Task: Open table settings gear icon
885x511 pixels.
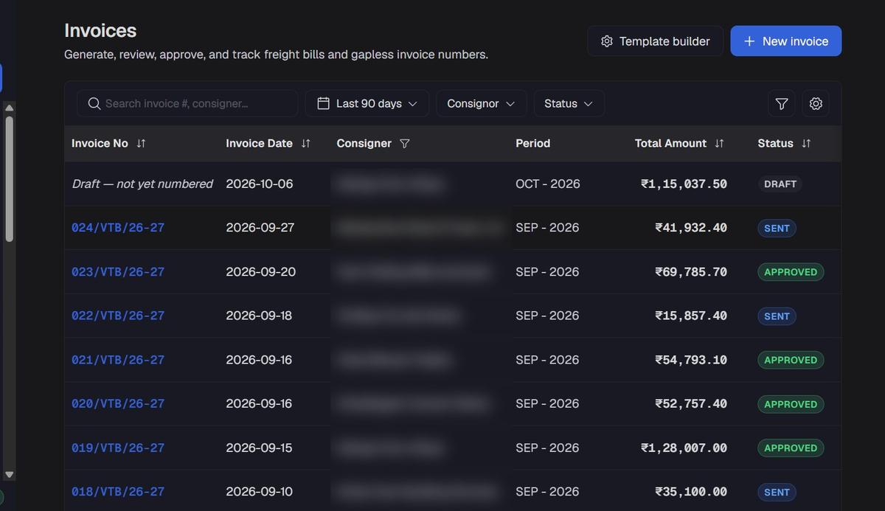Action: (x=816, y=104)
